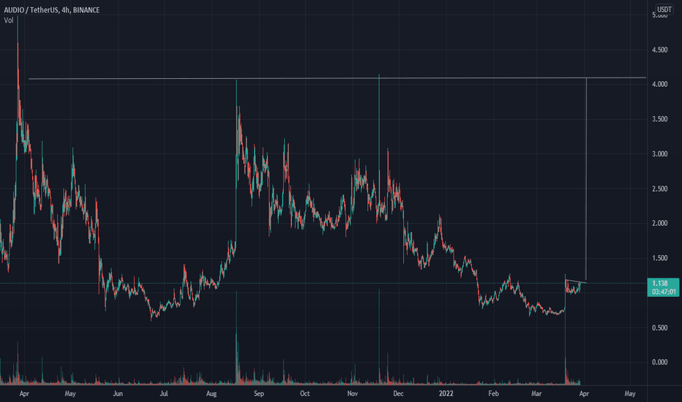Screen dimensions: 682x402
Task: Click the Mar time axis label
Action: coord(536,394)
